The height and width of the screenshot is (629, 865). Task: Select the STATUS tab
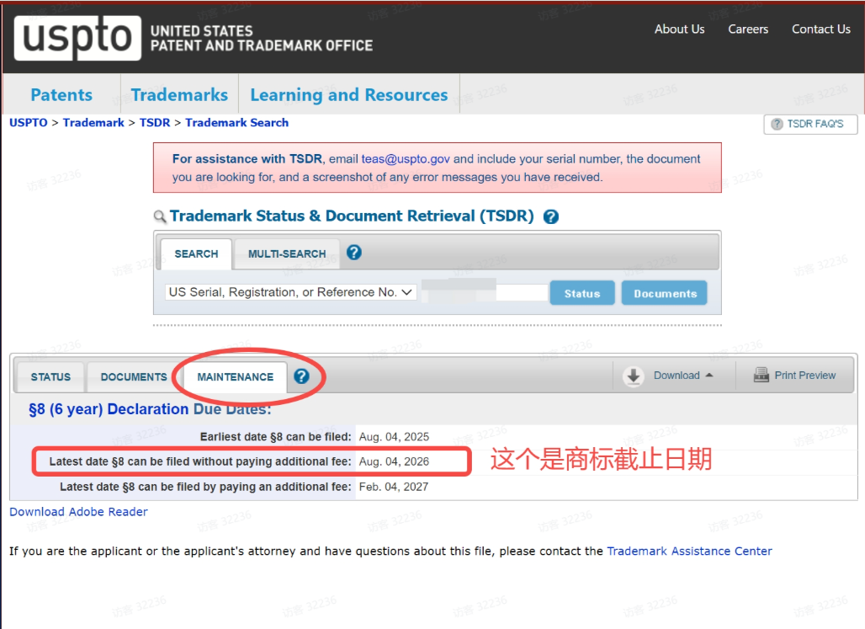click(x=50, y=377)
